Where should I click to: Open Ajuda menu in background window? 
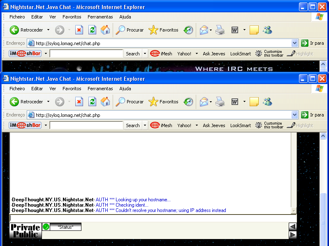pyautogui.click(x=125, y=17)
